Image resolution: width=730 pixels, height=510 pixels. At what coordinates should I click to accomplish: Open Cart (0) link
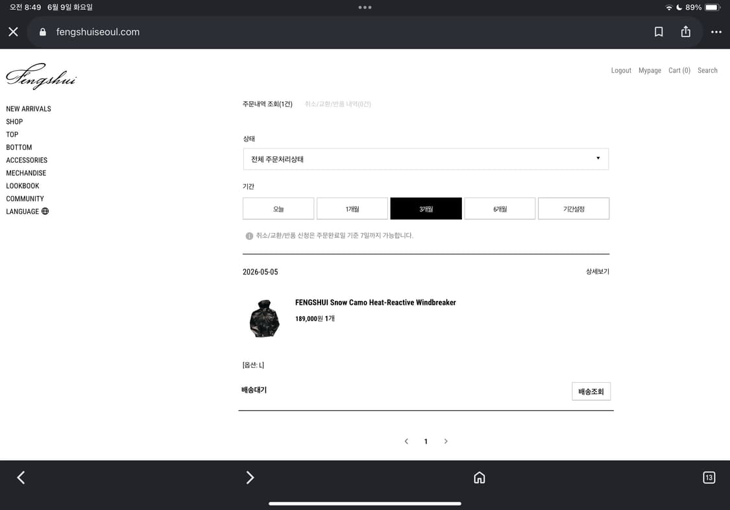679,70
